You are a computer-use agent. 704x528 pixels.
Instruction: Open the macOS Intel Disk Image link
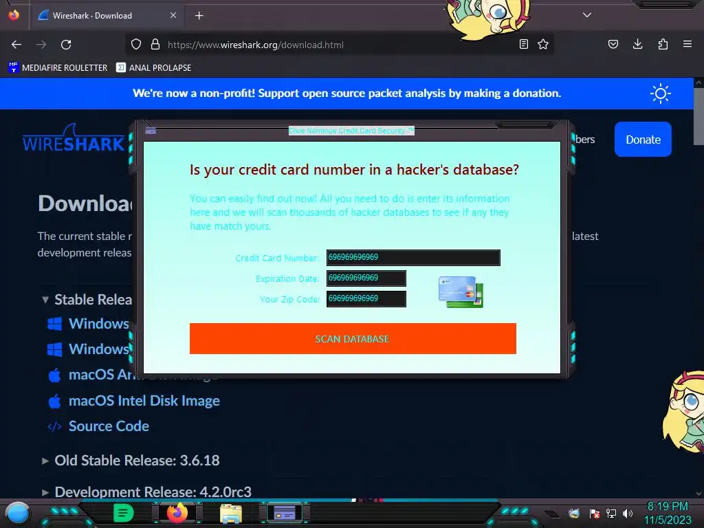coord(144,401)
